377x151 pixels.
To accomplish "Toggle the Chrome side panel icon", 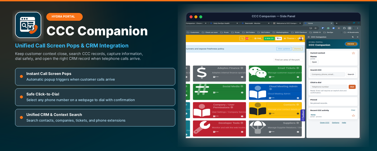I will point(350,28).
